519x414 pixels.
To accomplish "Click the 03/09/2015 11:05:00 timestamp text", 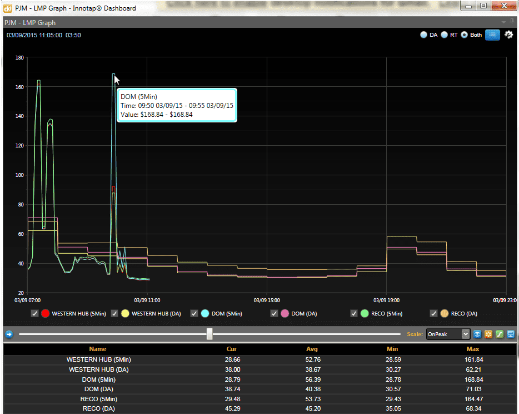I will click(34, 35).
